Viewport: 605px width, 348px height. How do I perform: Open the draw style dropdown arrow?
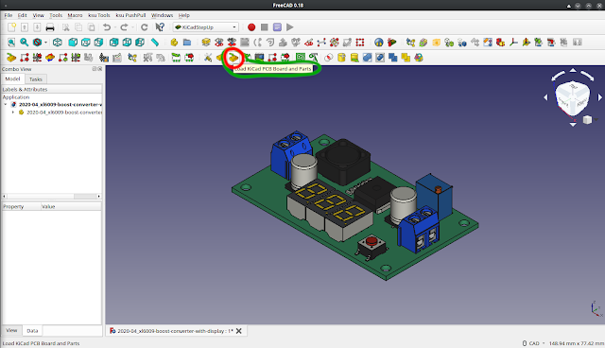coord(45,43)
